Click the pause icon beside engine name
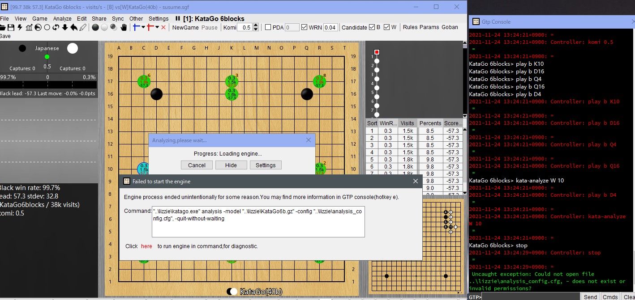 tap(178, 19)
